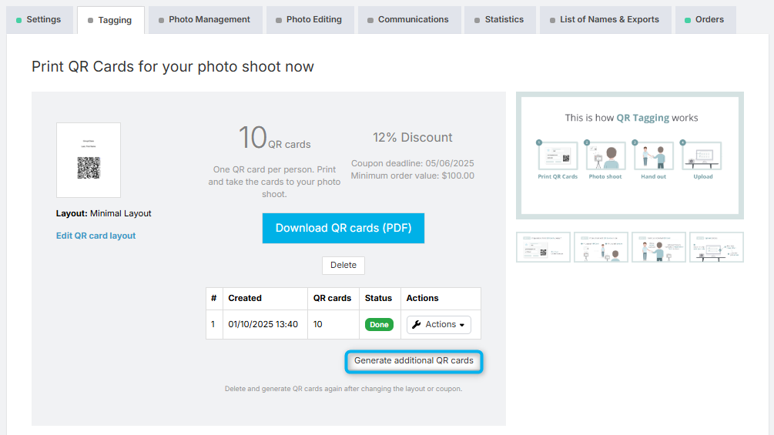Switch to Photo Management tab
The width and height of the screenshot is (774, 435).
point(205,20)
